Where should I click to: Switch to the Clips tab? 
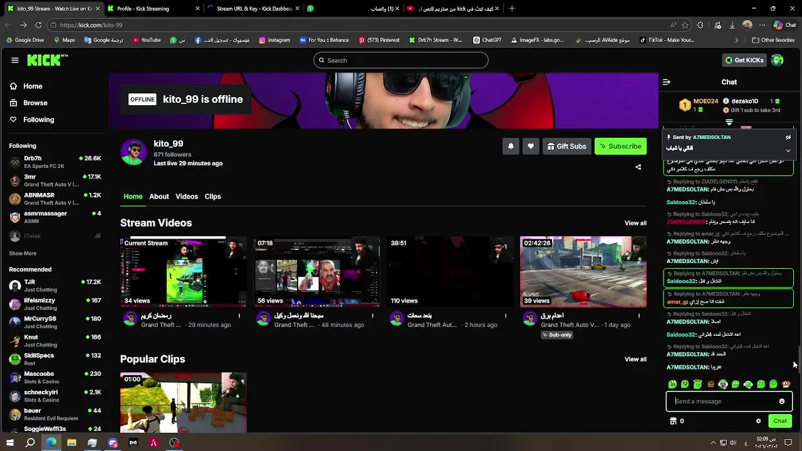212,197
